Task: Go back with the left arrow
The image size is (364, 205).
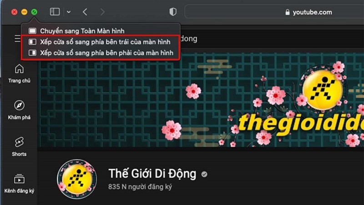Action: (x=85, y=12)
